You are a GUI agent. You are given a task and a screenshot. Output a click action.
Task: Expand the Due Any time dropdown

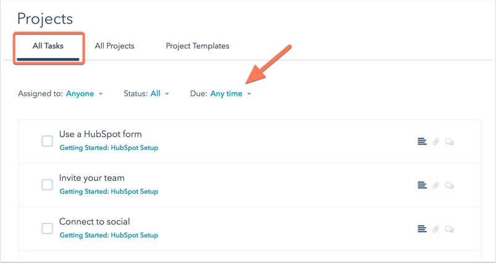(x=230, y=94)
